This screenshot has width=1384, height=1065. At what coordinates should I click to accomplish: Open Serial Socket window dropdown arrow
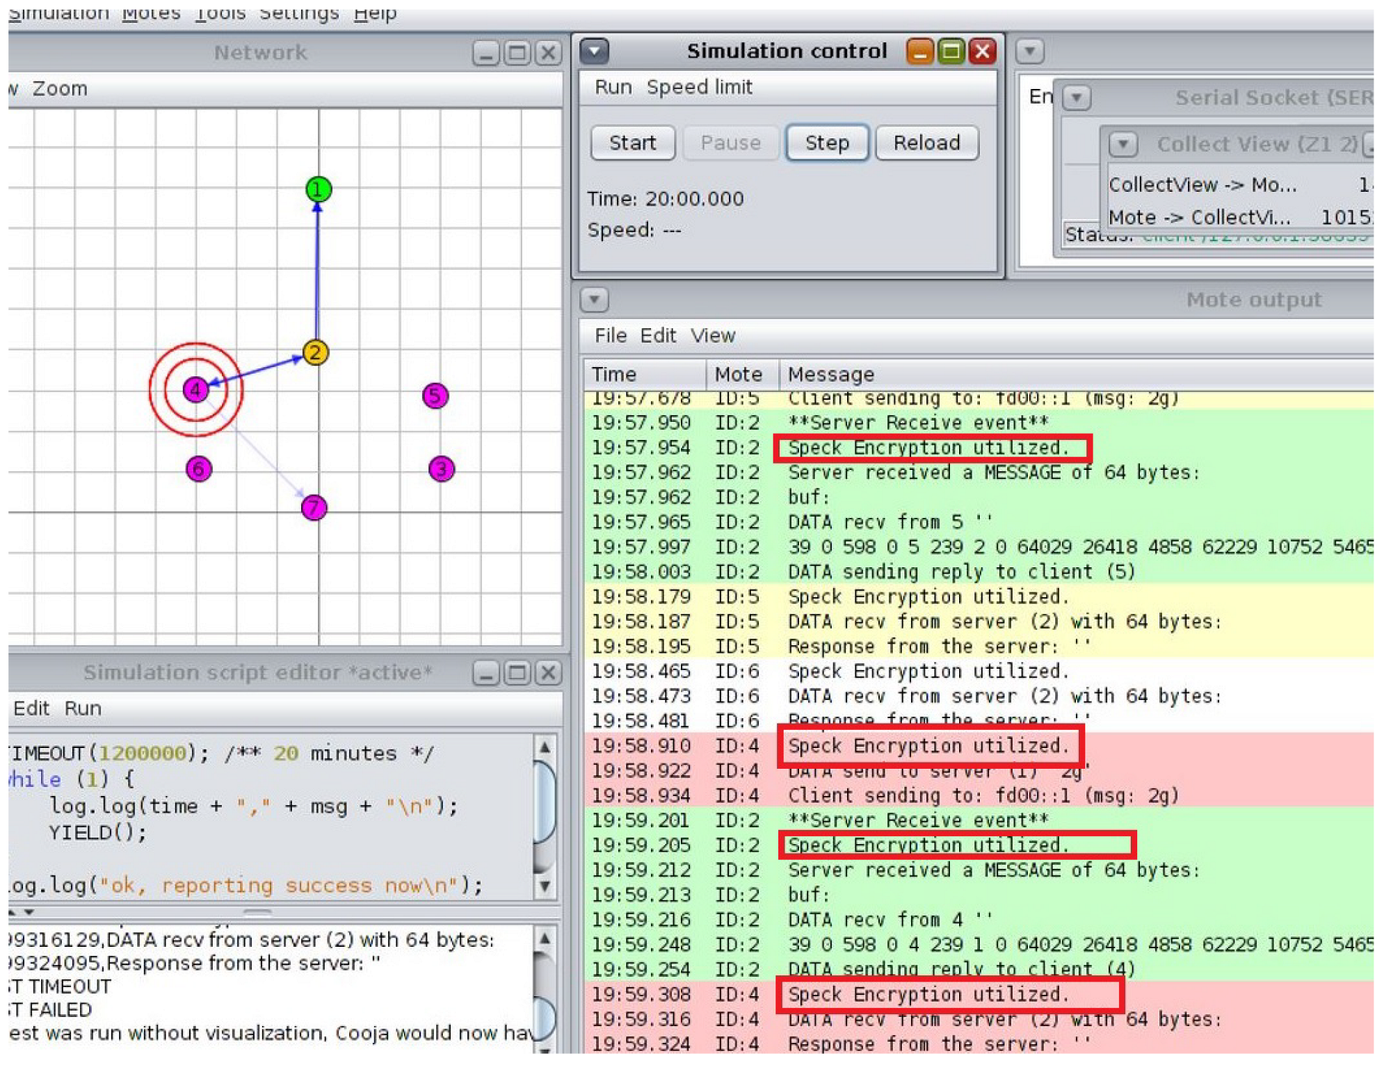pyautogui.click(x=1077, y=97)
